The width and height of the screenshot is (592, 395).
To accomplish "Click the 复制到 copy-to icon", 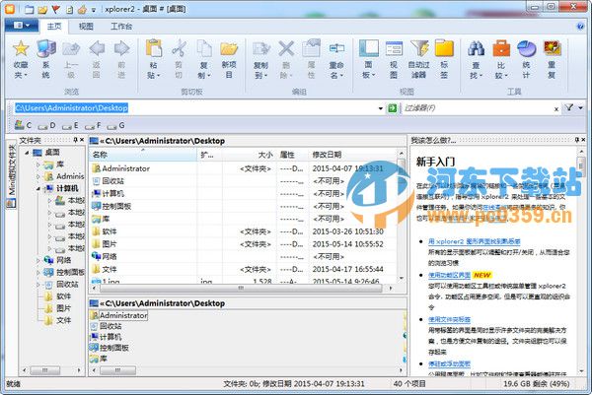I will pyautogui.click(x=260, y=48).
